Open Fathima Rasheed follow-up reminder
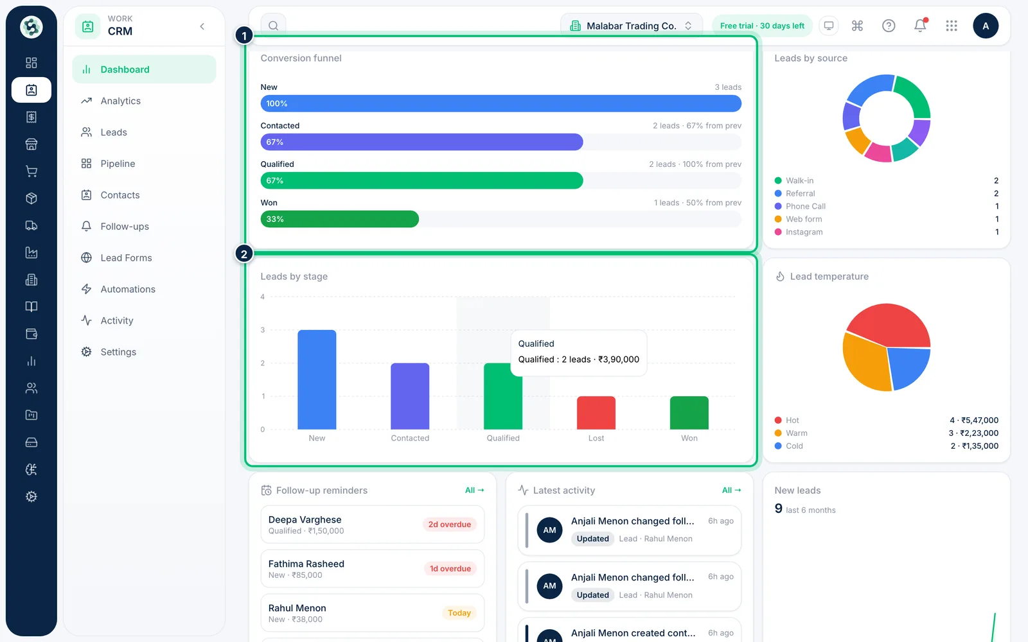Image resolution: width=1028 pixels, height=642 pixels. [373, 569]
